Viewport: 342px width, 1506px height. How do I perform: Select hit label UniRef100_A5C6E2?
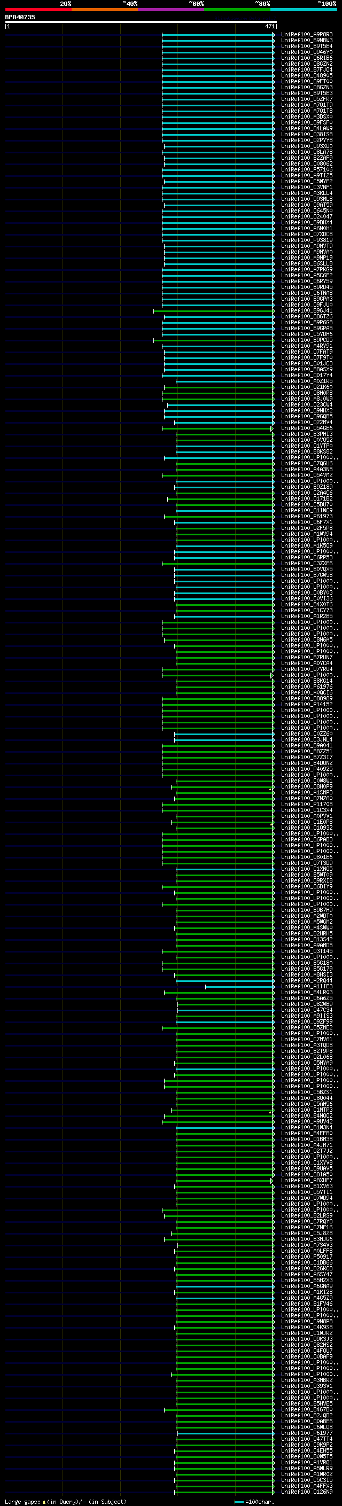click(306, 275)
